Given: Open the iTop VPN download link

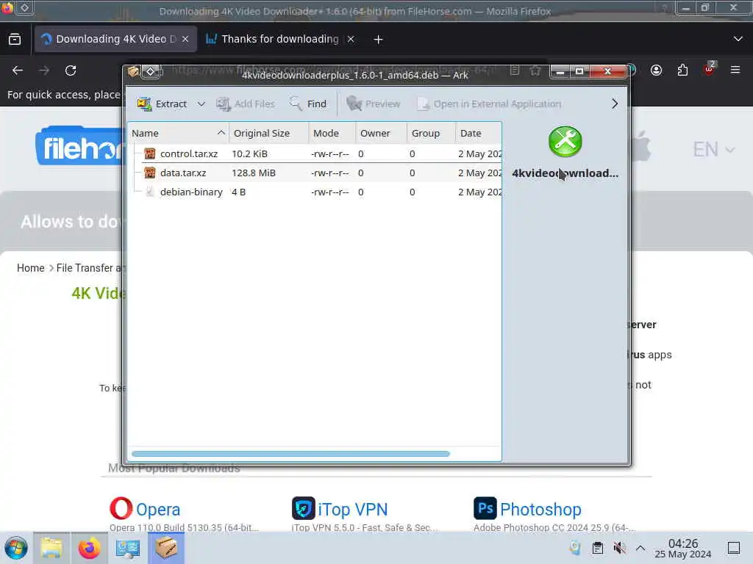Looking at the screenshot, I should pos(352,510).
